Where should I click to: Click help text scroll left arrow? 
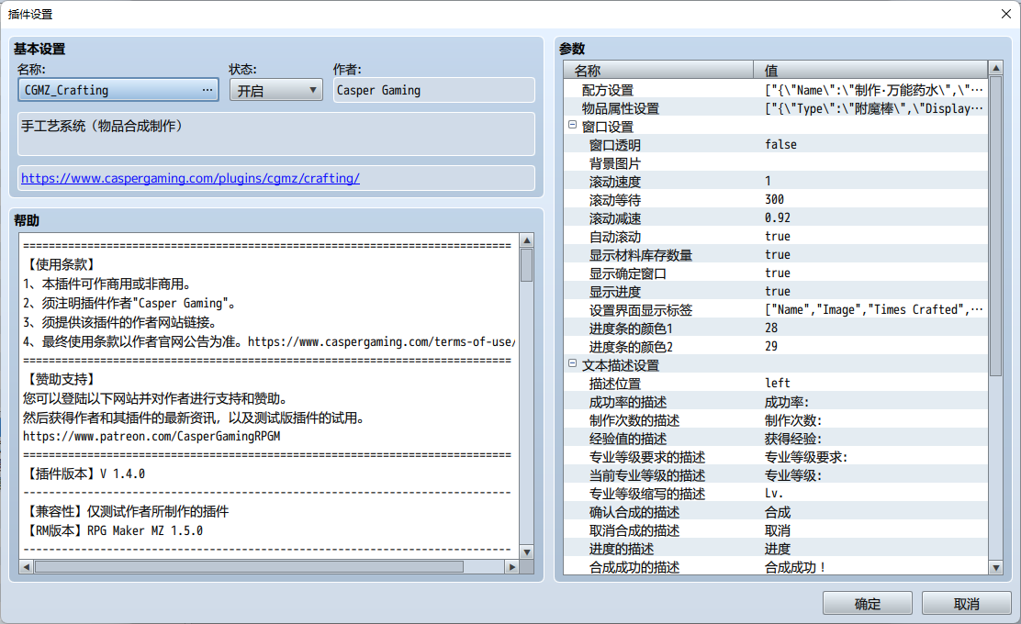coord(26,567)
